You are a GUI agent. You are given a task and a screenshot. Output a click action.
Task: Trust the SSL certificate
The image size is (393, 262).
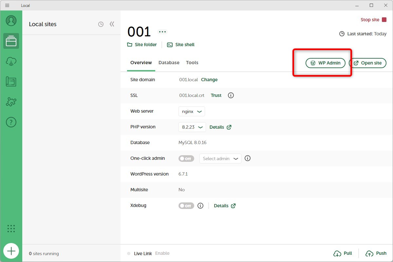click(x=216, y=95)
